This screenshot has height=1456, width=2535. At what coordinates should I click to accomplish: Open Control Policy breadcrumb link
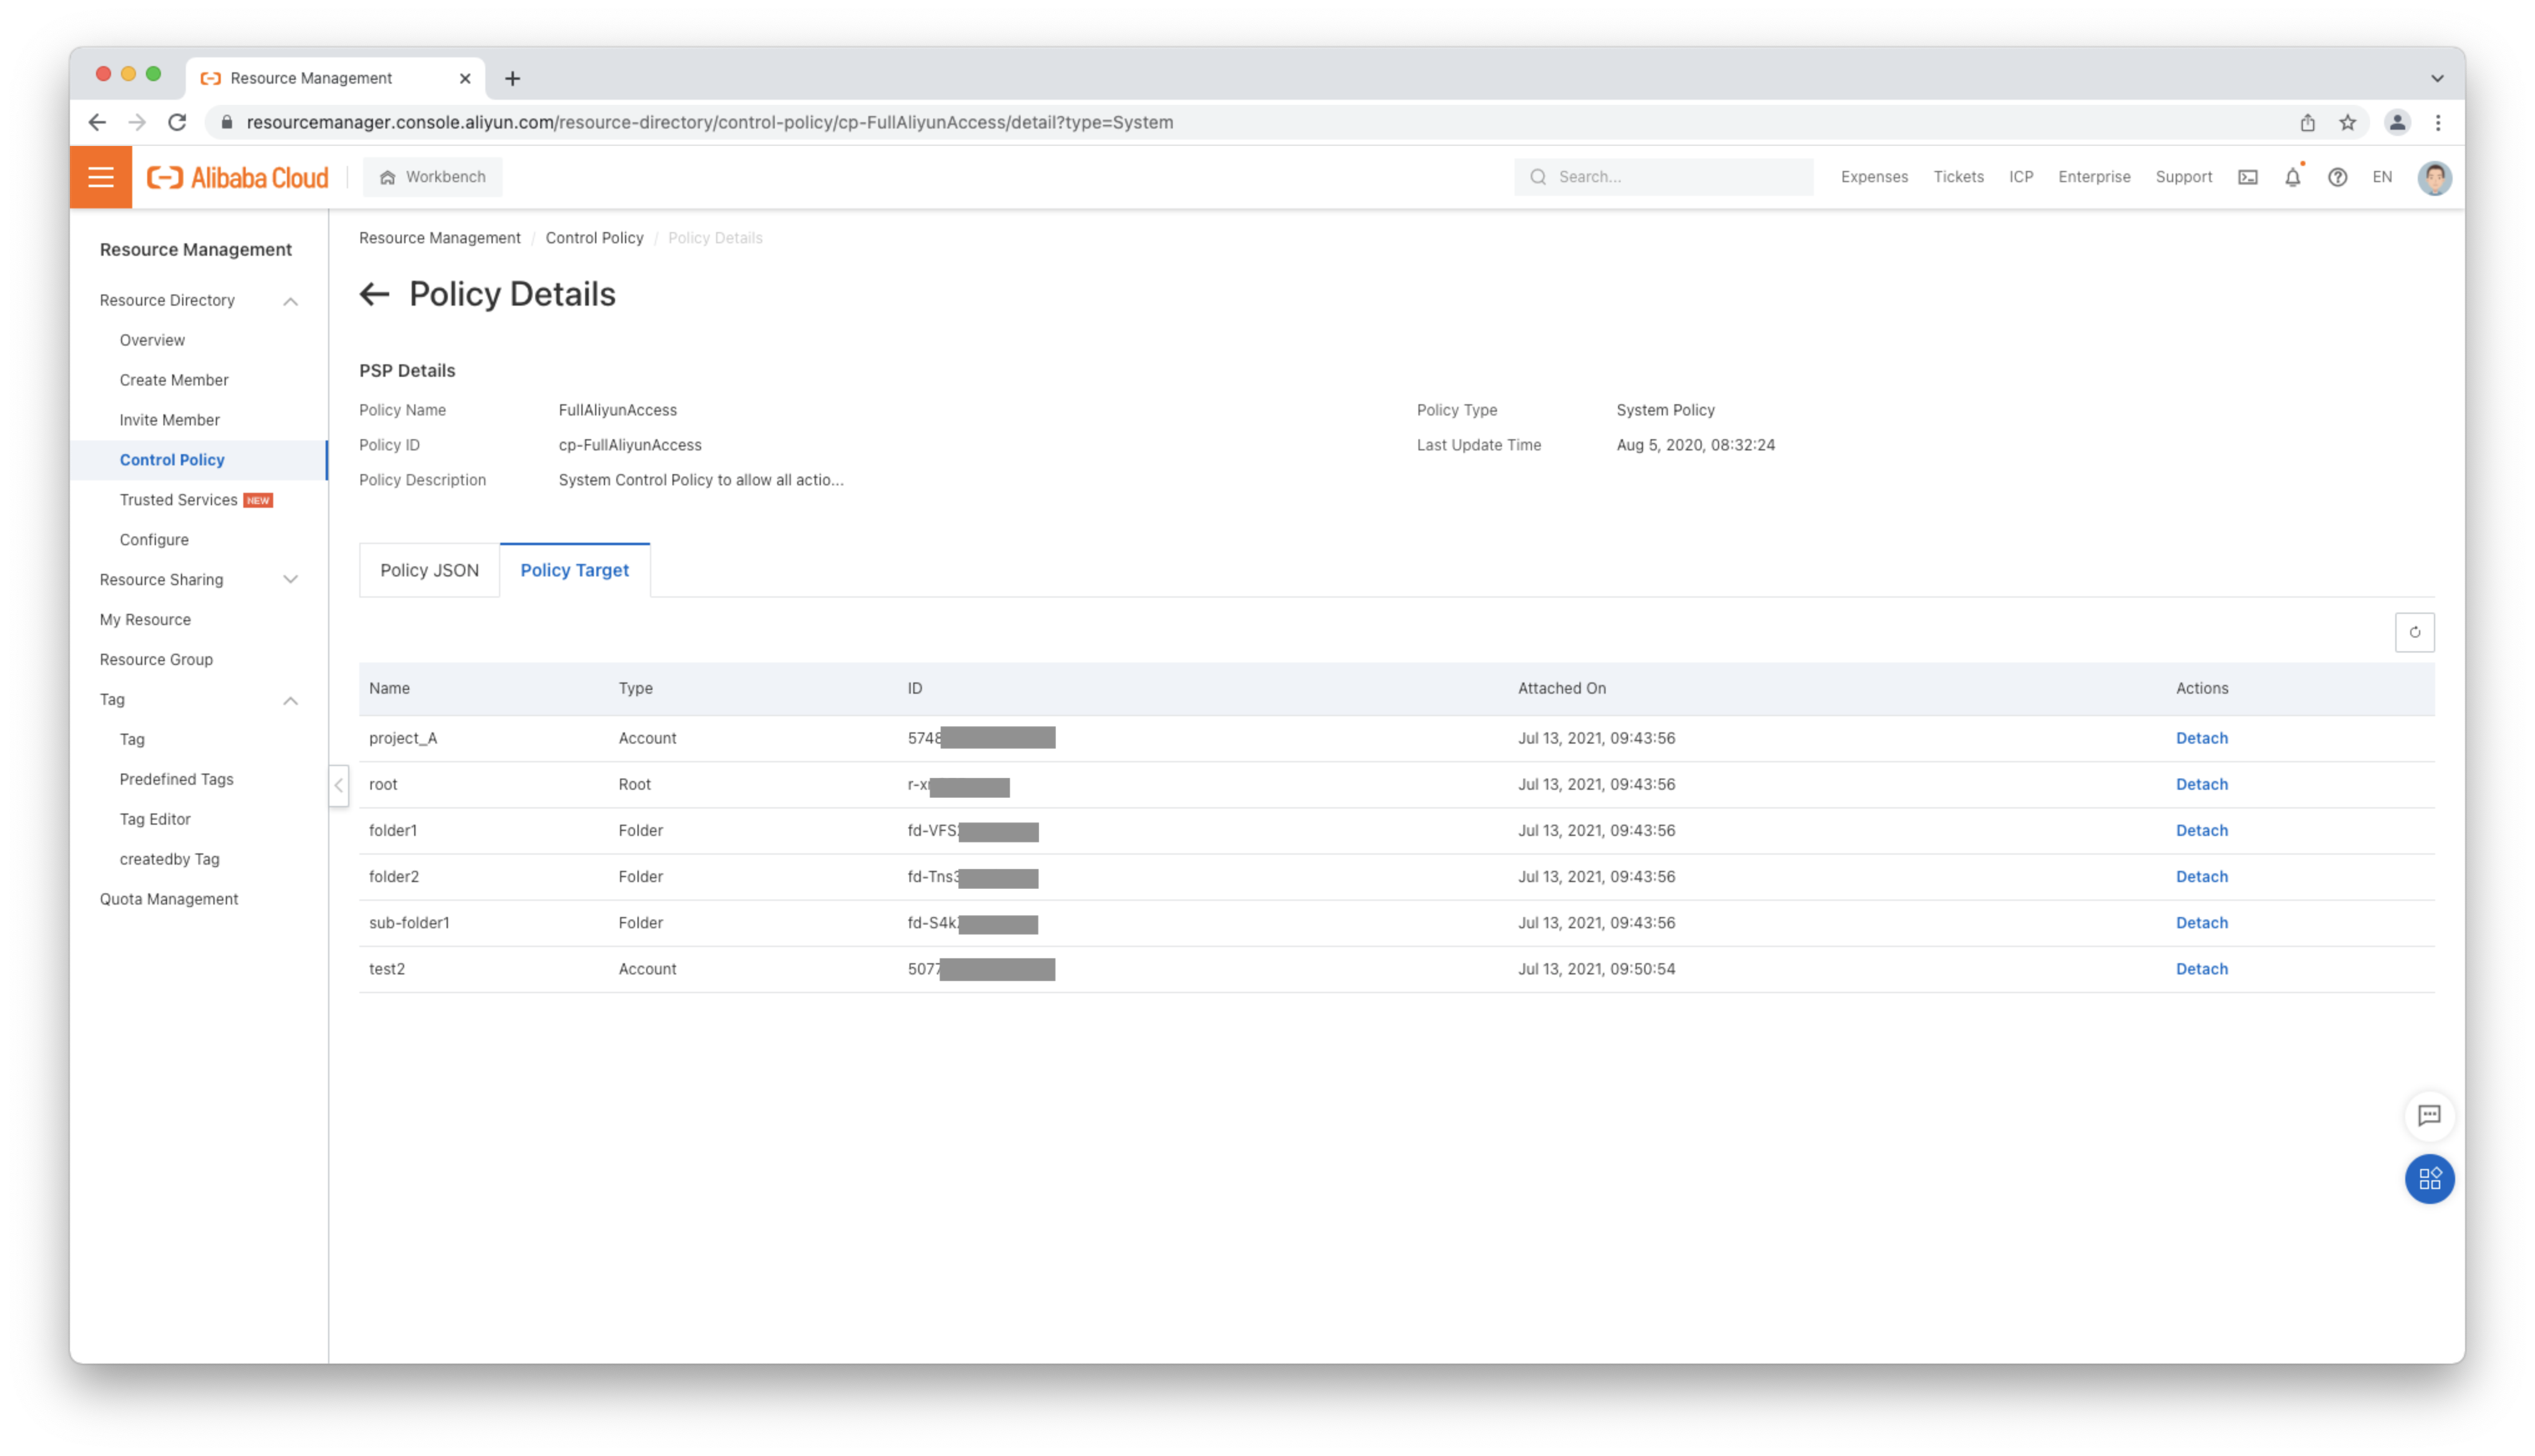click(x=594, y=238)
